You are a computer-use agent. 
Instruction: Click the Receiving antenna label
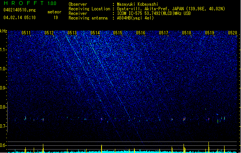[x=88, y=18]
